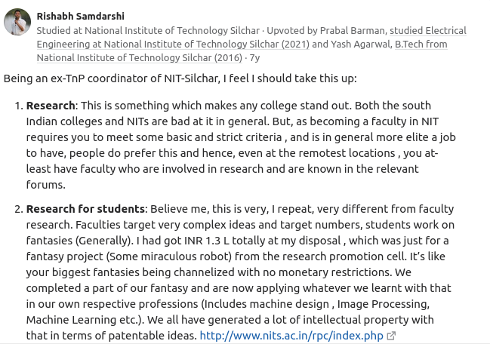Click the "INR 1.3 L" amount text
Screen dimensions: 490x344
(x=223, y=241)
